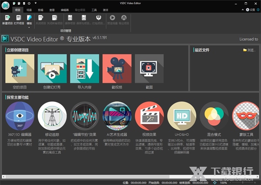Click the Import Content (导入内容) tile
Image resolution: width=261 pixels, height=185 pixels.
tap(84, 69)
